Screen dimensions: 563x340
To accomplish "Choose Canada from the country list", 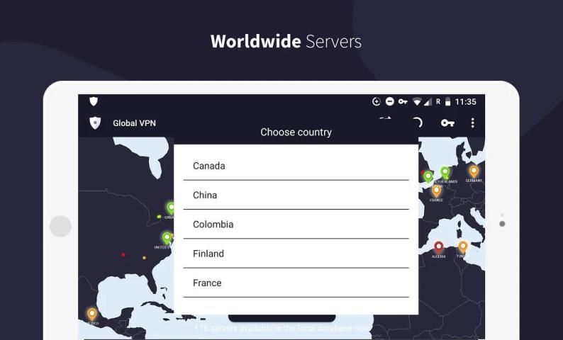I will point(296,166).
